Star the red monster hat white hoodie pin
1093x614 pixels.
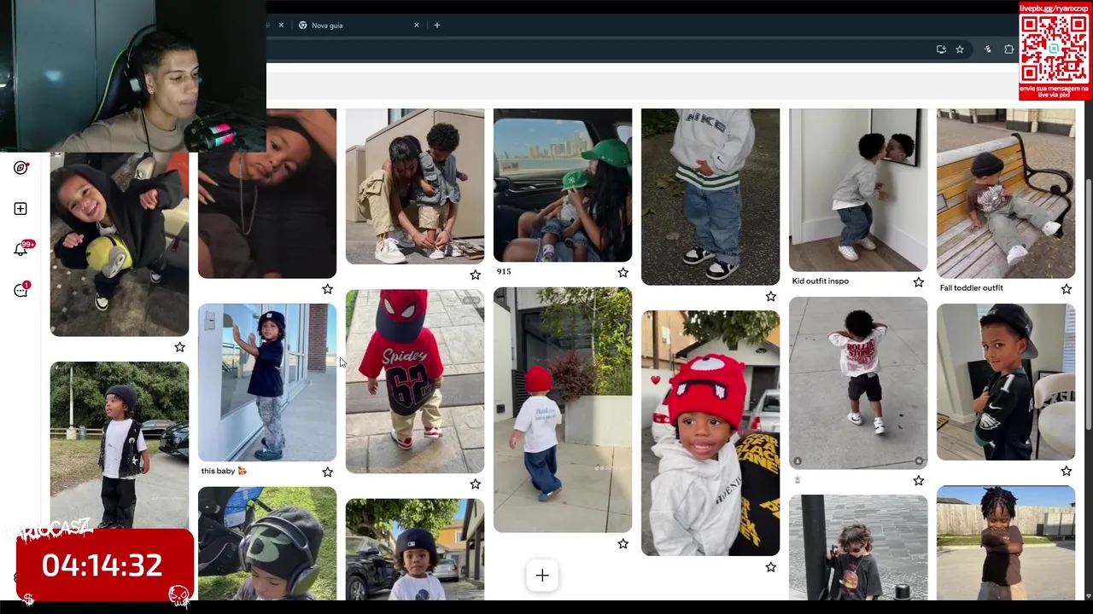click(x=770, y=567)
